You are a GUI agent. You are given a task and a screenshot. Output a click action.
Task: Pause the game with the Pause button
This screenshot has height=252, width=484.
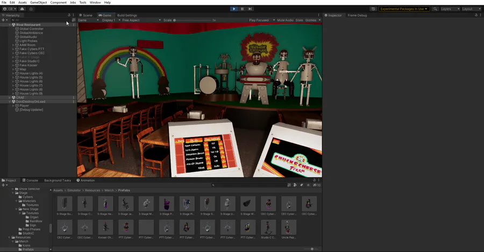click(x=243, y=9)
